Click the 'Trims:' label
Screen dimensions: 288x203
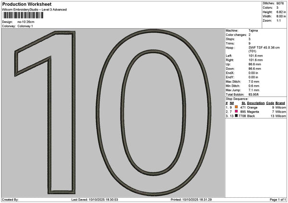230,44
